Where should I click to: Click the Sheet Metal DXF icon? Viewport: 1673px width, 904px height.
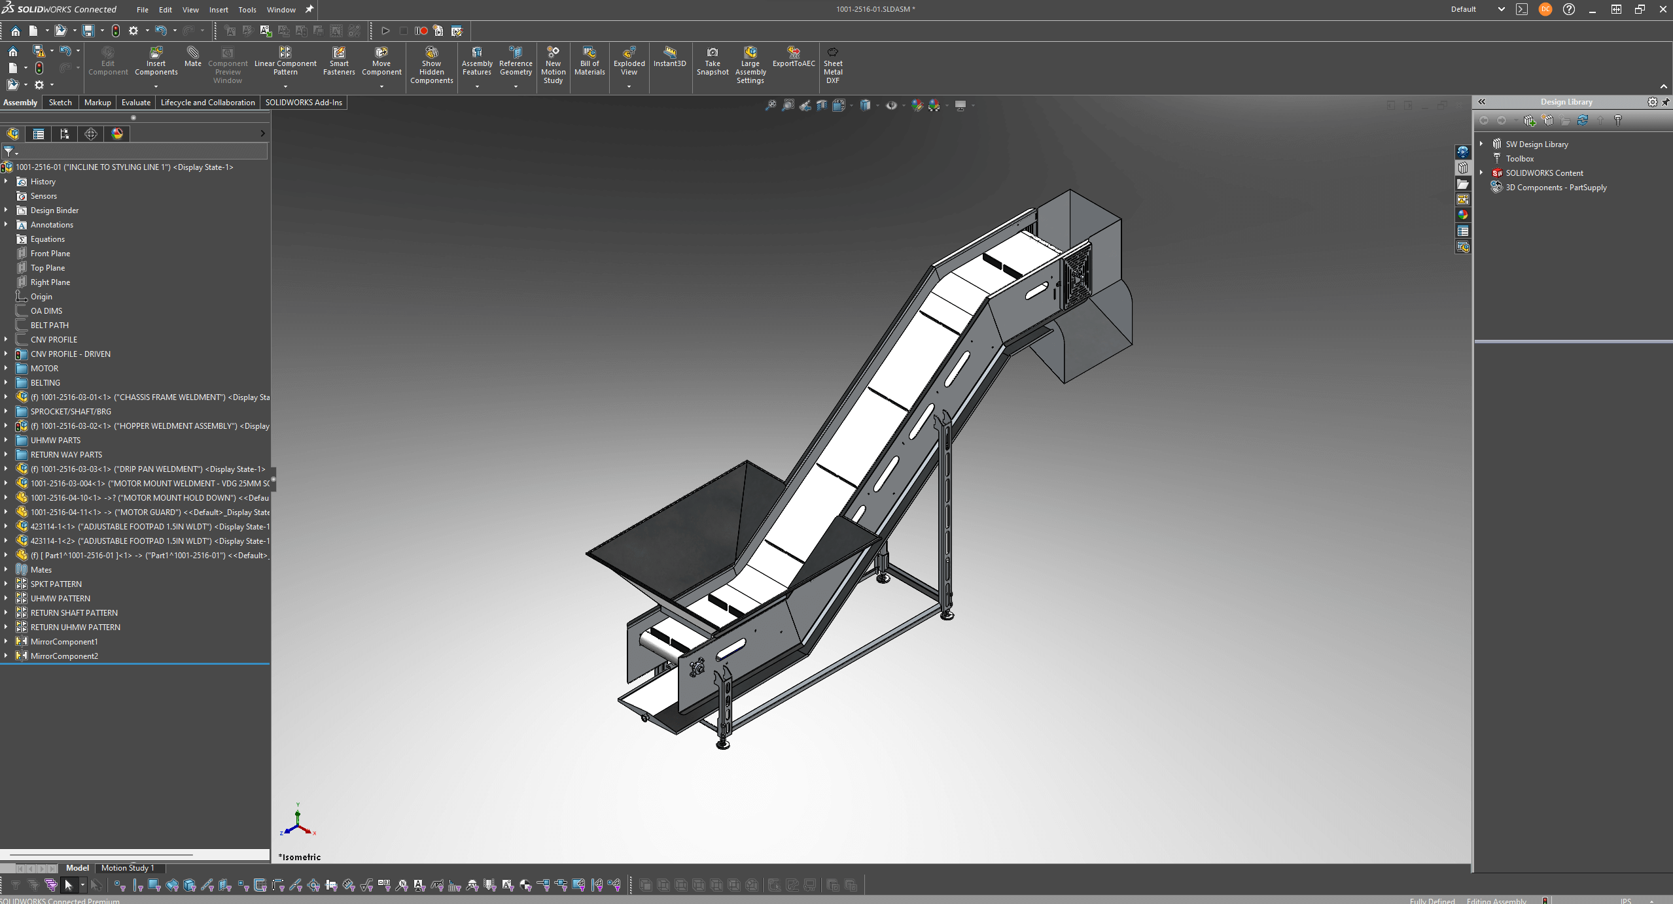click(x=832, y=53)
